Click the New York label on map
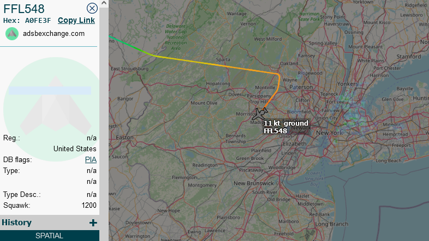The width and height of the screenshot is (429, 241). pos(330,133)
